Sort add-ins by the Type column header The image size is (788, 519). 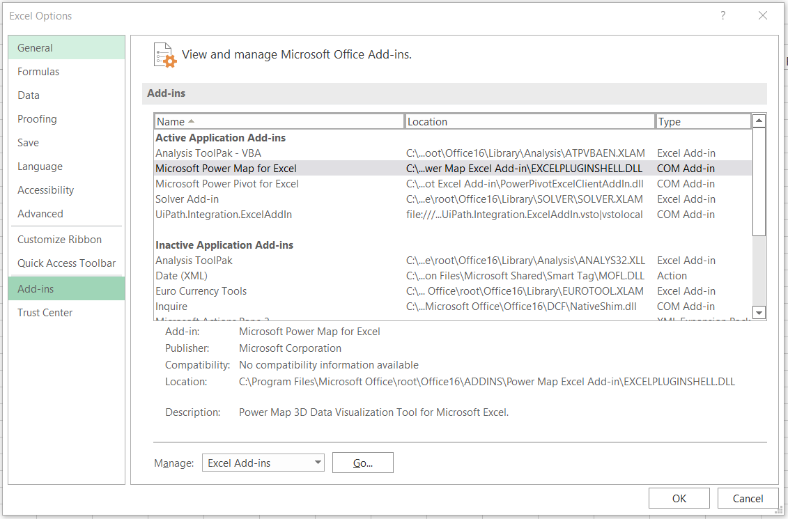pos(702,121)
